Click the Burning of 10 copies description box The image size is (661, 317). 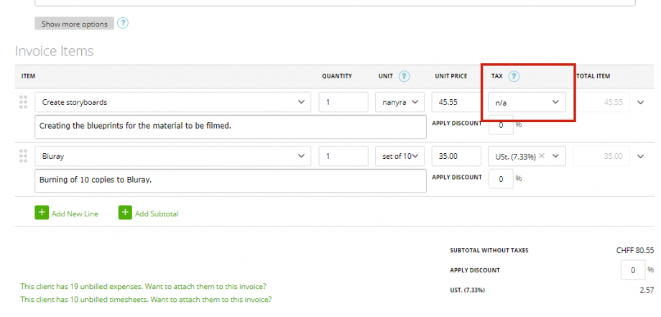pos(230,180)
